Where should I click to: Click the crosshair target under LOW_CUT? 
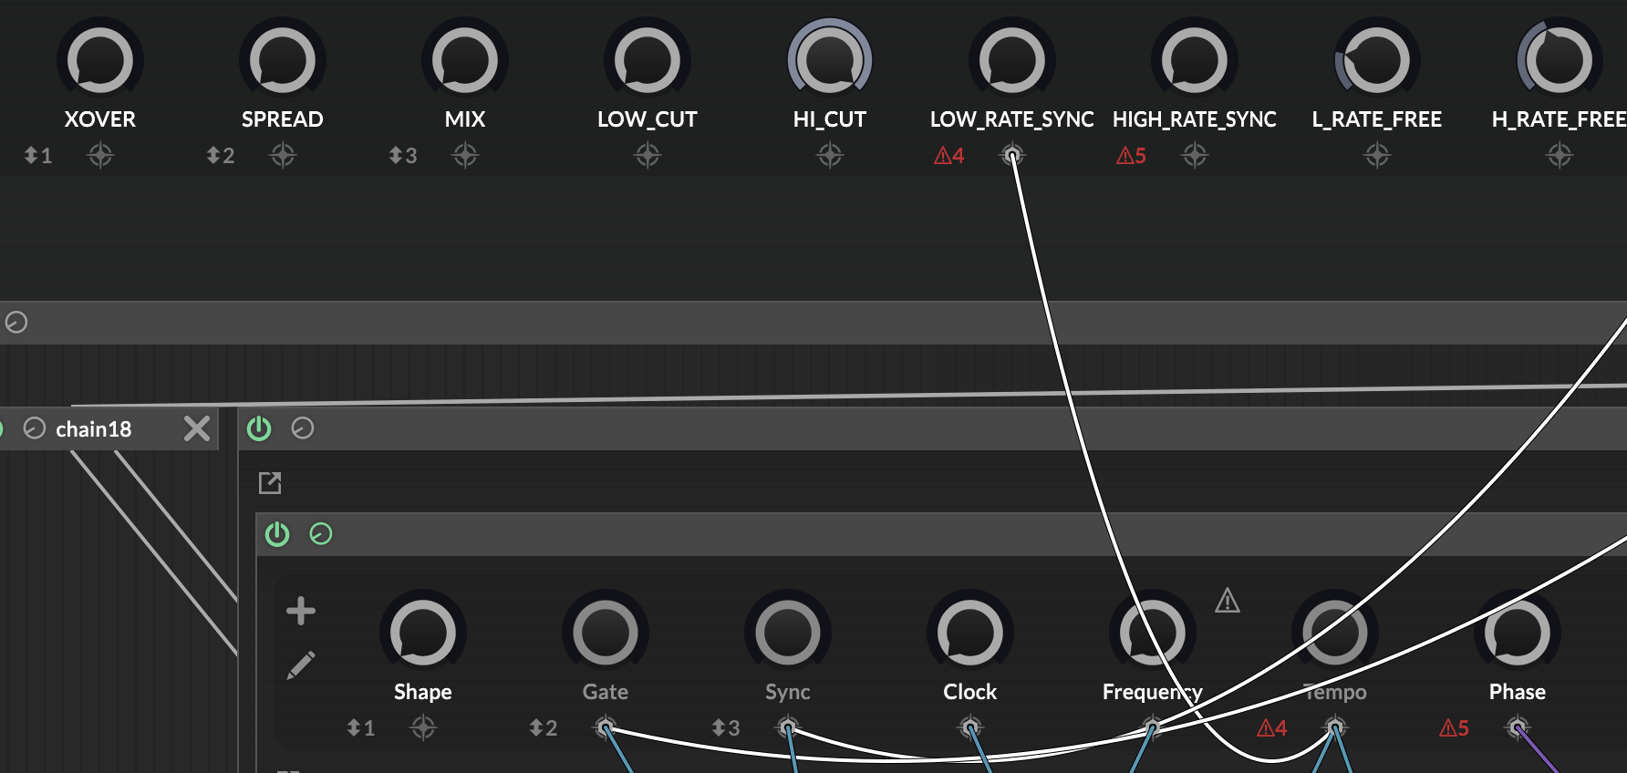(648, 156)
